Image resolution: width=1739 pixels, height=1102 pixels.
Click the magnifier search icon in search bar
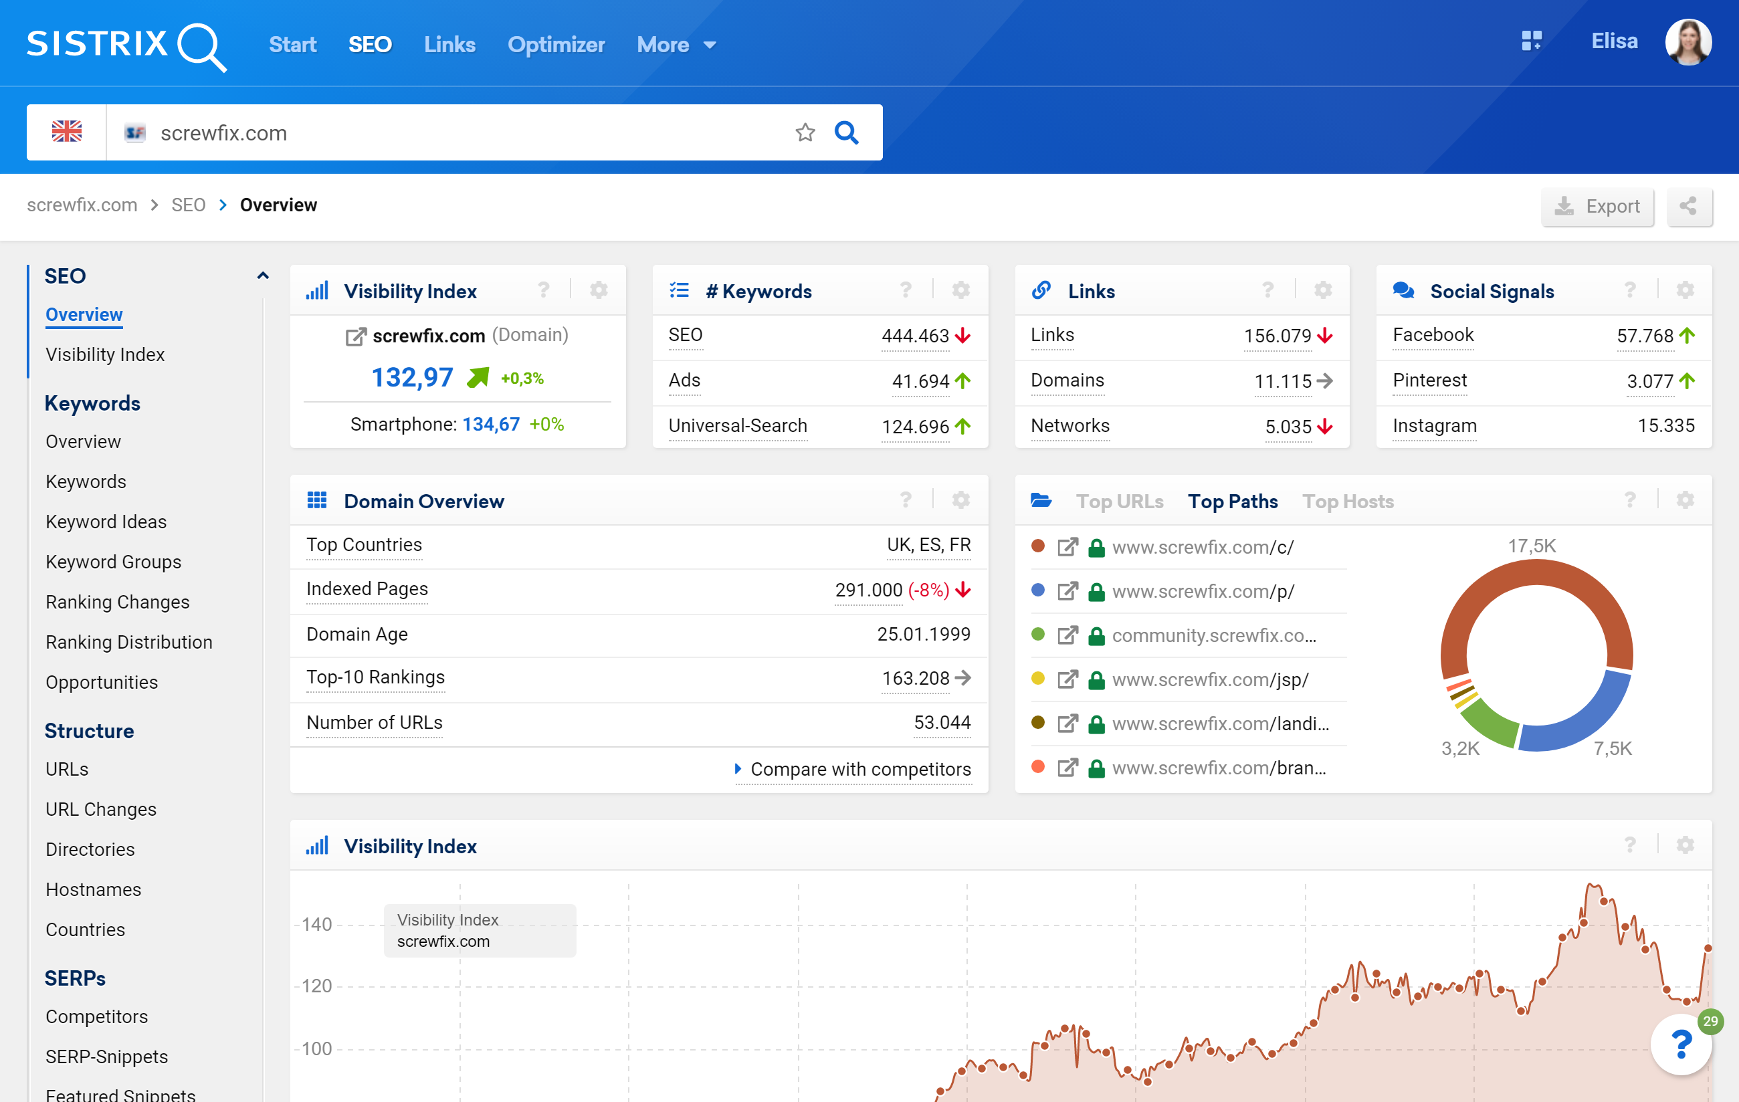(x=846, y=132)
